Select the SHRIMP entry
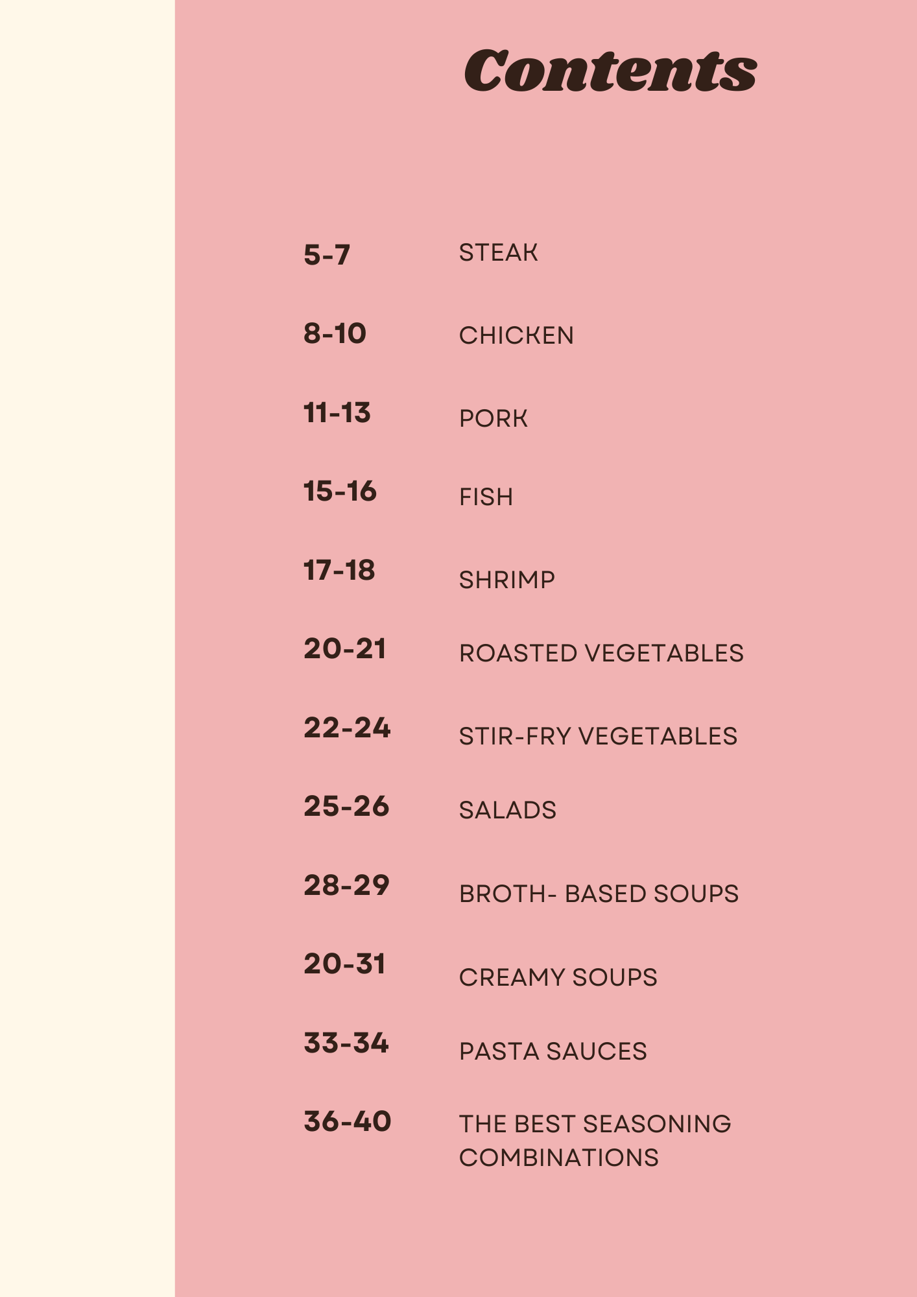 point(506,580)
